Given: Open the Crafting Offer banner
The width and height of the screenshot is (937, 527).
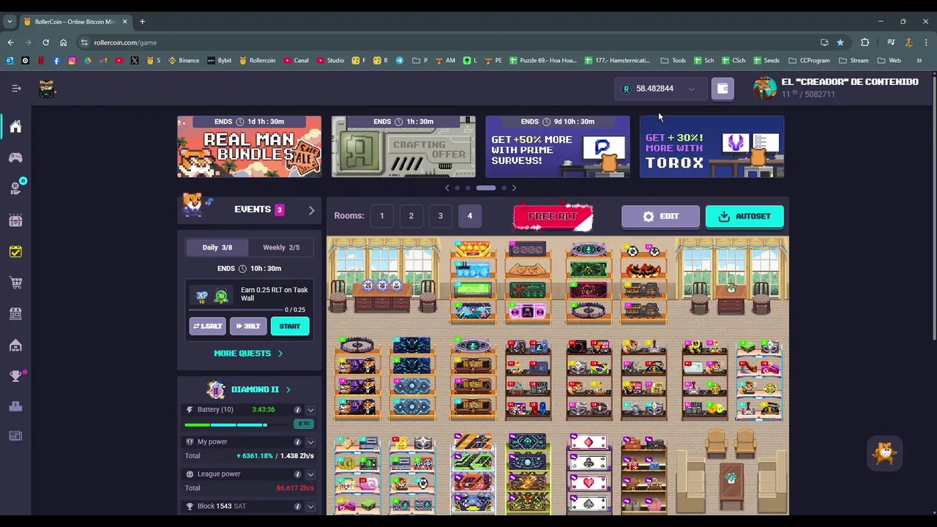Looking at the screenshot, I should coord(403,146).
